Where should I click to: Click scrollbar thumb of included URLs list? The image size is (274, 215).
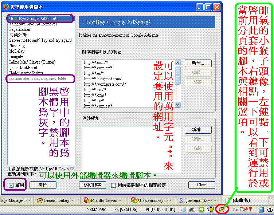[x=177, y=75]
